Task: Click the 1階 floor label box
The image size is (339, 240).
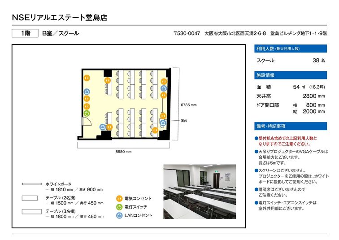Action: tap(25, 33)
